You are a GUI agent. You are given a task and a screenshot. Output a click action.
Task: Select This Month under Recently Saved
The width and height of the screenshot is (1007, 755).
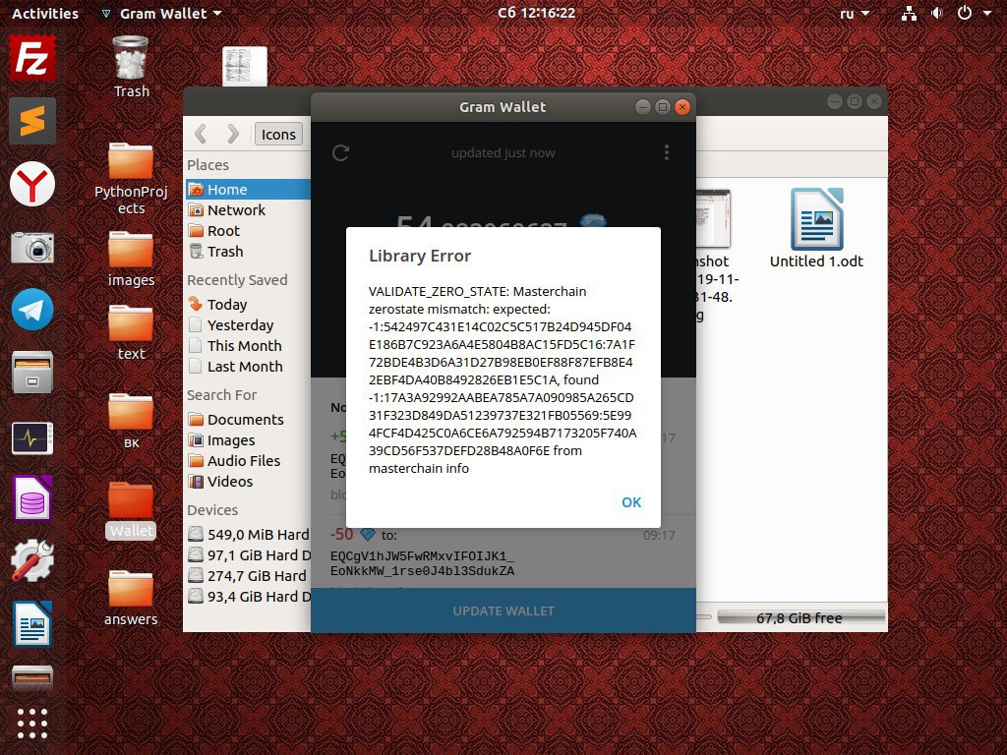[x=248, y=345]
